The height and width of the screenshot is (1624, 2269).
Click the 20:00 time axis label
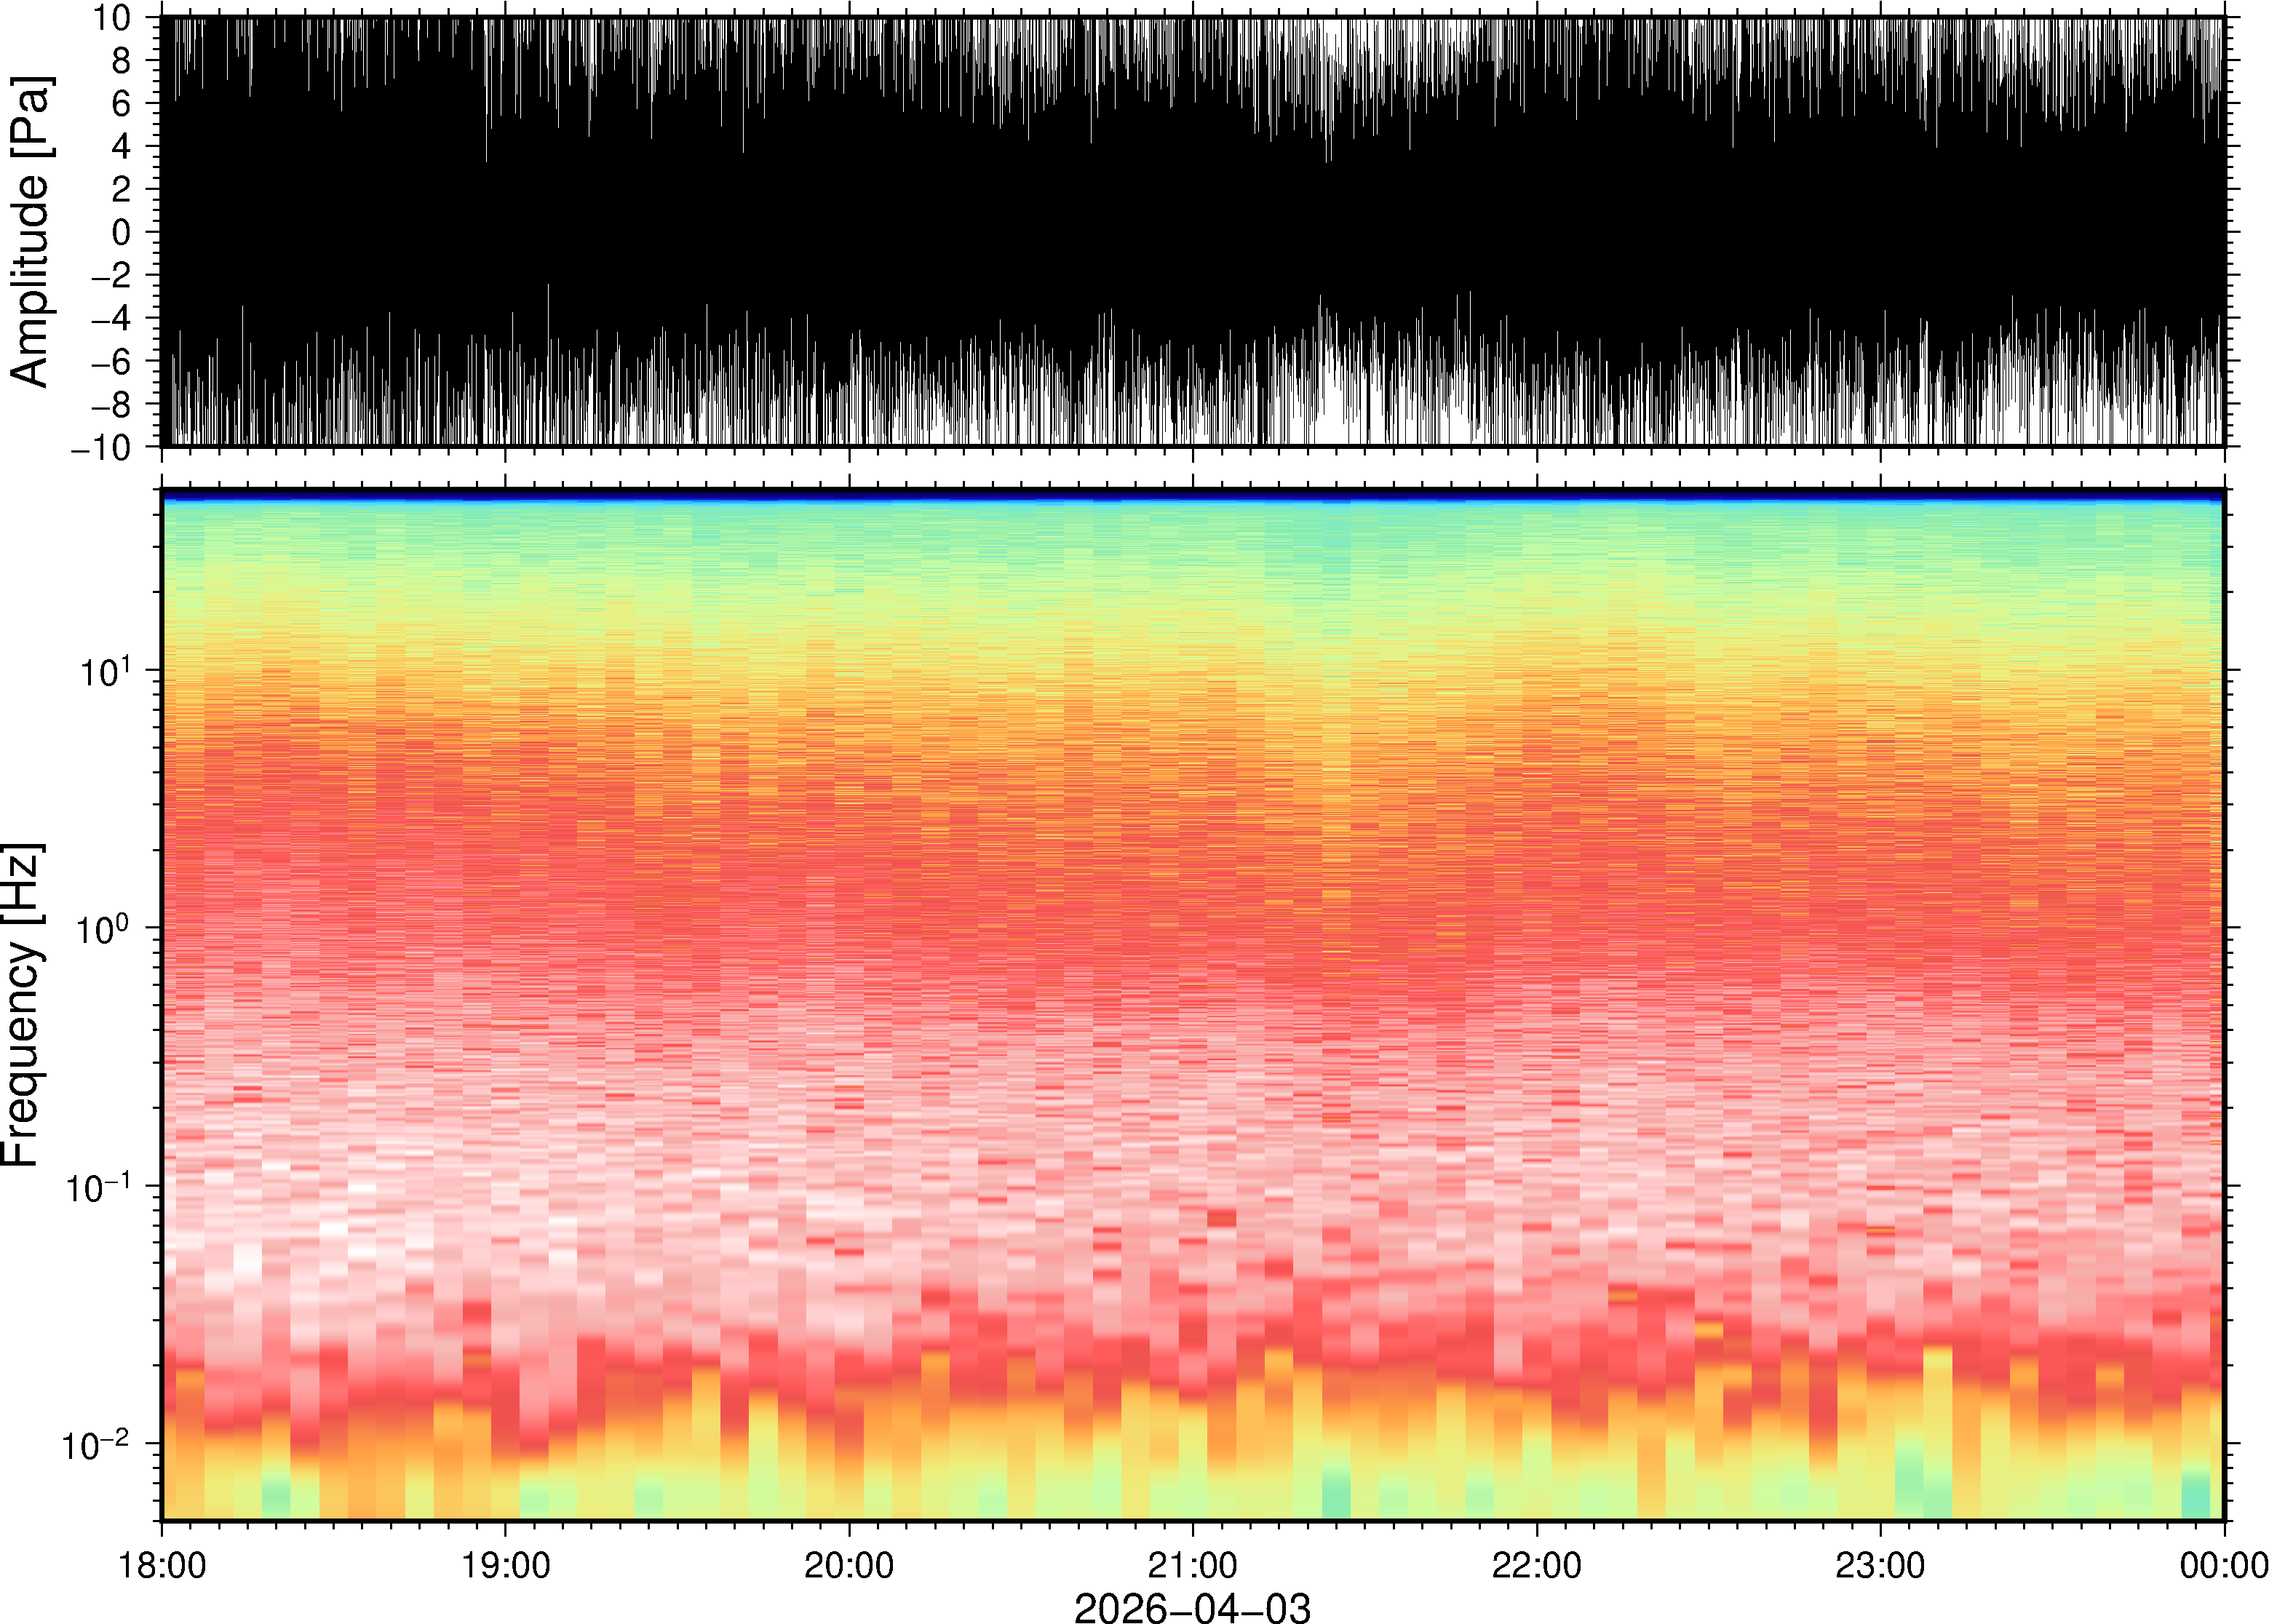849,1564
